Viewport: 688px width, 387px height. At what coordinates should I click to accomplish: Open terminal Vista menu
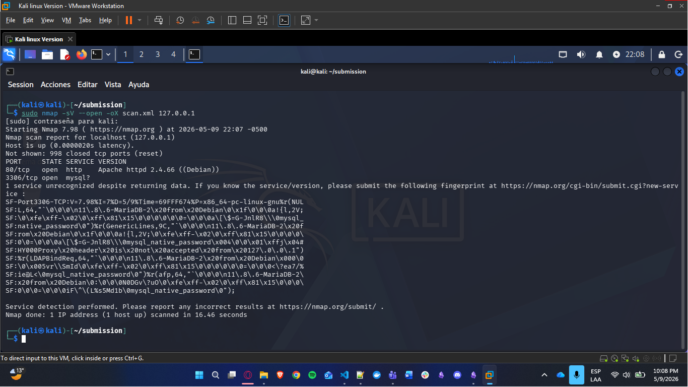tap(113, 85)
